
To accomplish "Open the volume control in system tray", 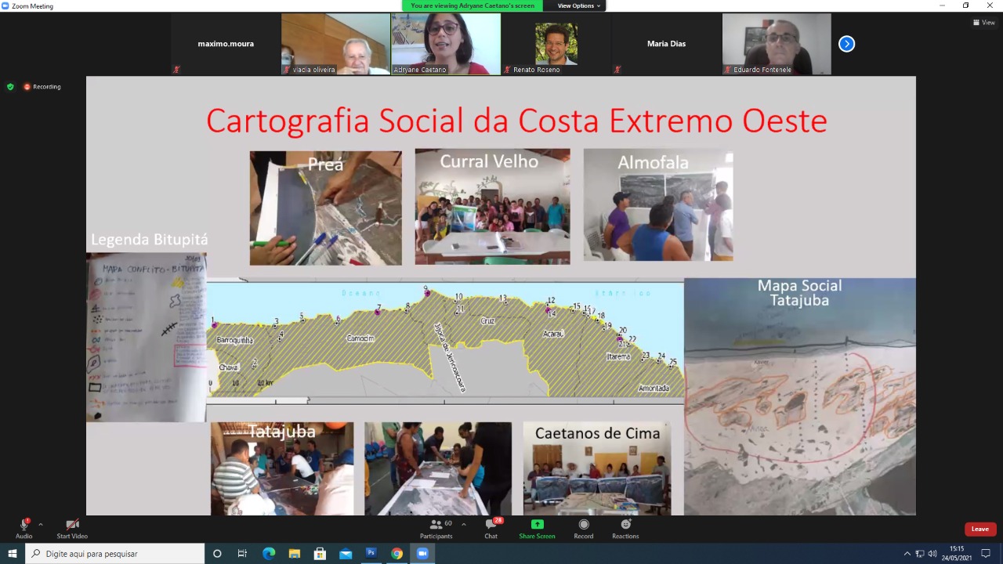I will click(x=932, y=554).
